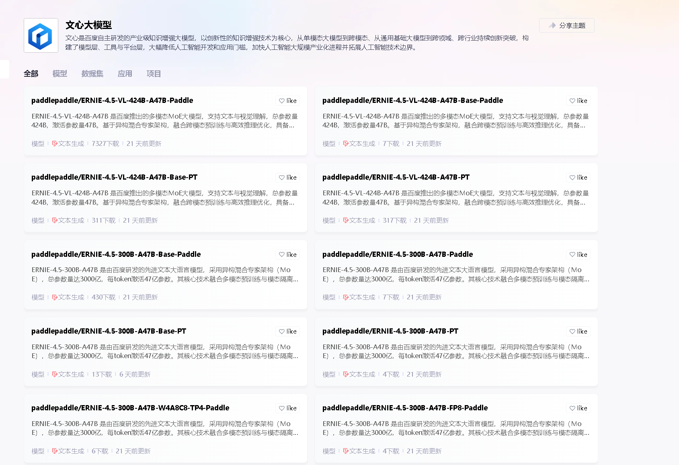This screenshot has height=465, width=679.
Task: Switch to the 模型 tab
Action: pyautogui.click(x=60, y=74)
